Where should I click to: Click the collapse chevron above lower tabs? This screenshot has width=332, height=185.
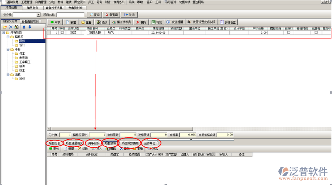point(191,140)
